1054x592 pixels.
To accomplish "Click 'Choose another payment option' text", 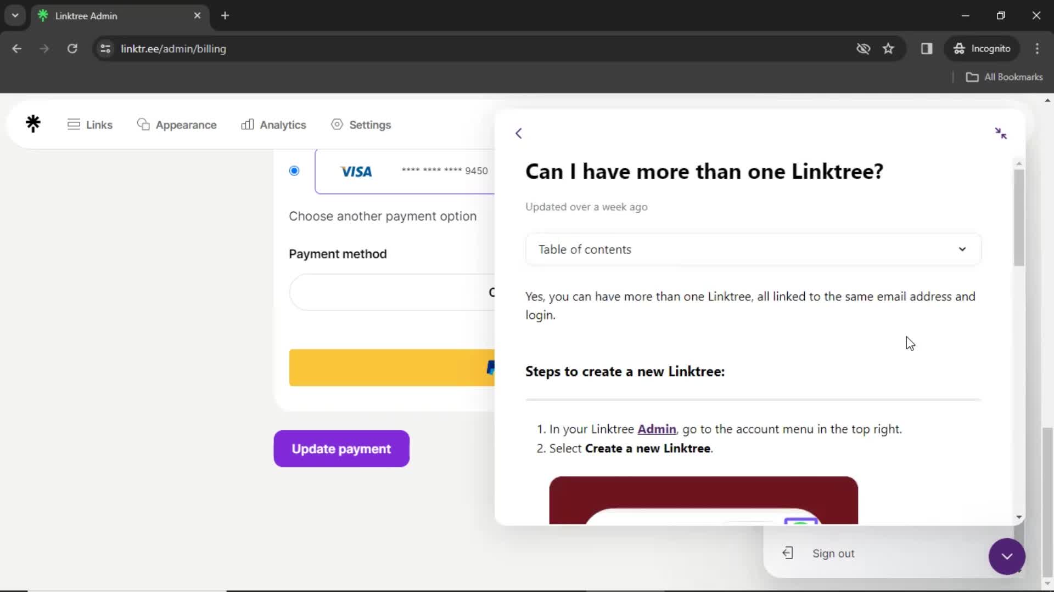I will 383,217.
